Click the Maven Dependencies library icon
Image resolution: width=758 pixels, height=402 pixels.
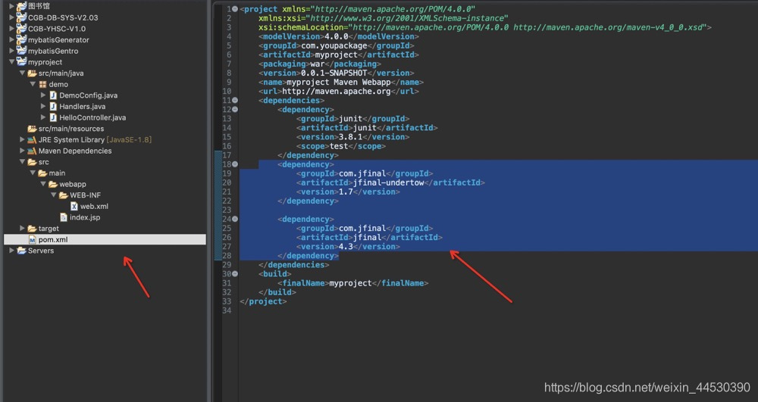click(x=32, y=151)
